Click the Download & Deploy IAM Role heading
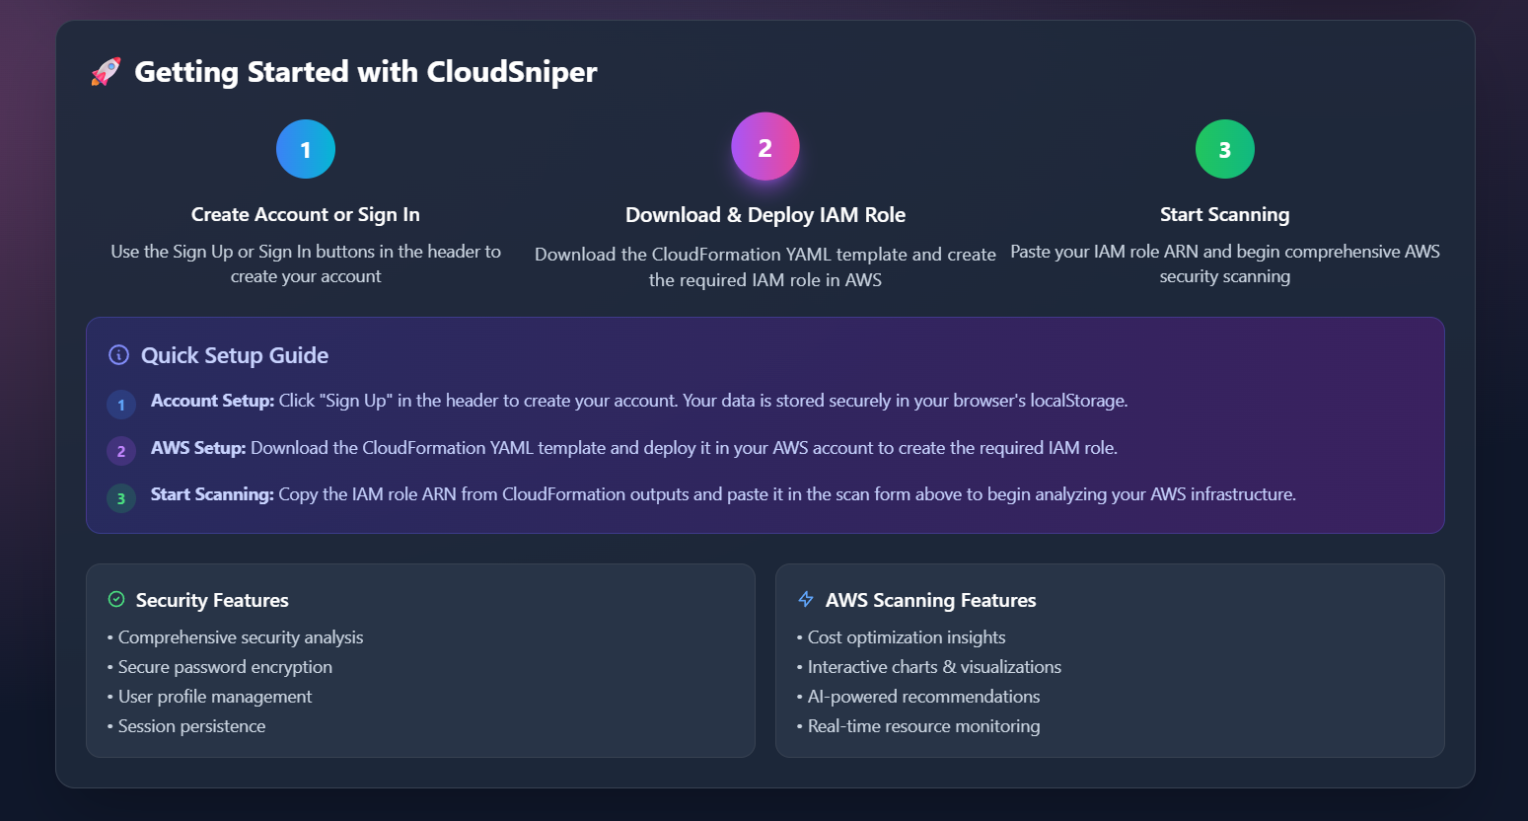 [764, 214]
